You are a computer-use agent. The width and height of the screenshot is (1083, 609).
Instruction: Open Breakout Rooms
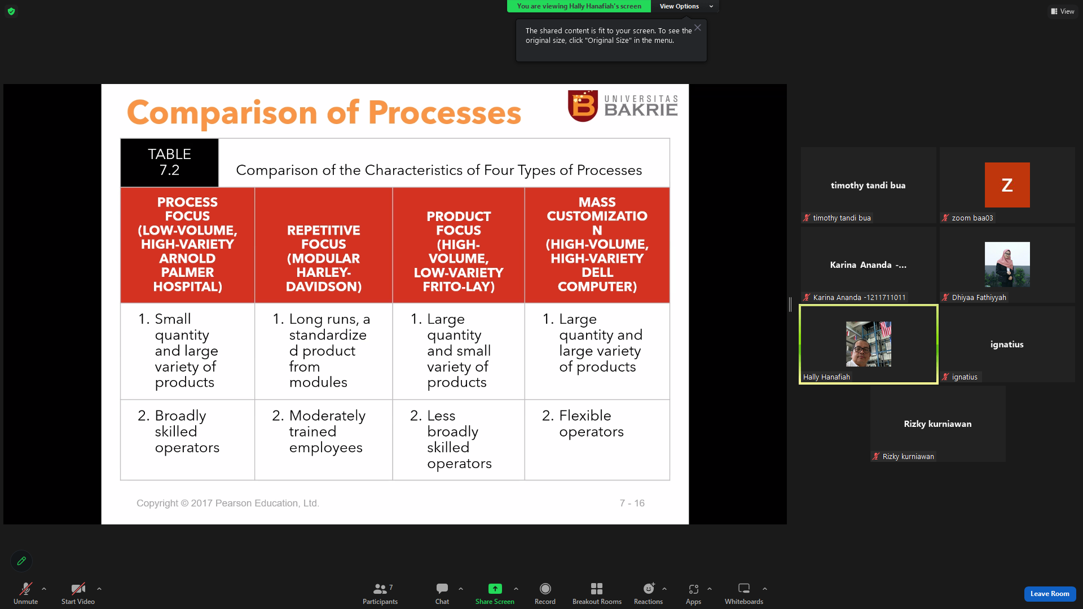point(597,593)
